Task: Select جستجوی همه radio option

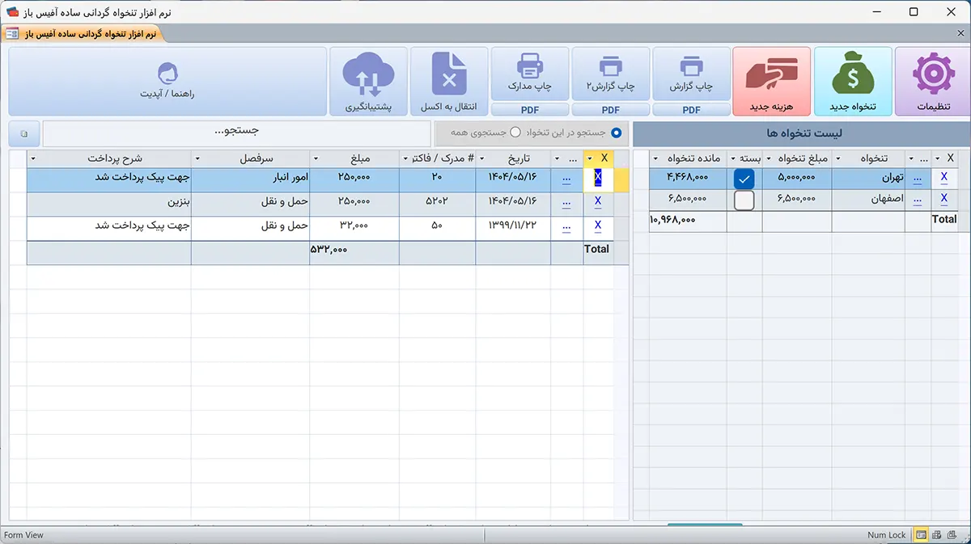Action: (515, 132)
